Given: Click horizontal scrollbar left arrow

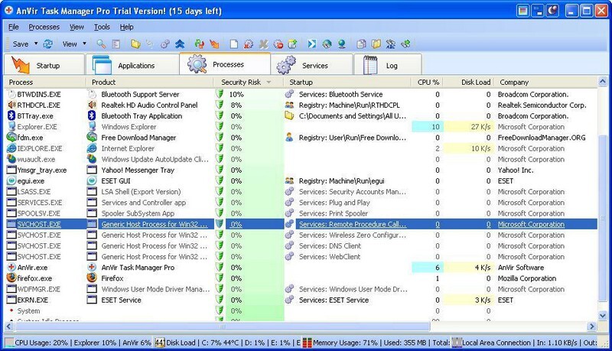Looking at the screenshot, I should click(x=9, y=326).
